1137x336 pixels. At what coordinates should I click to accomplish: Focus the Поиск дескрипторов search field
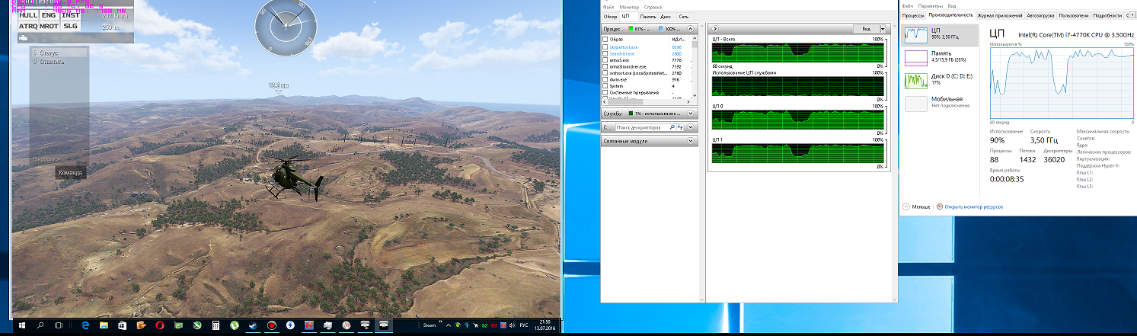642,127
